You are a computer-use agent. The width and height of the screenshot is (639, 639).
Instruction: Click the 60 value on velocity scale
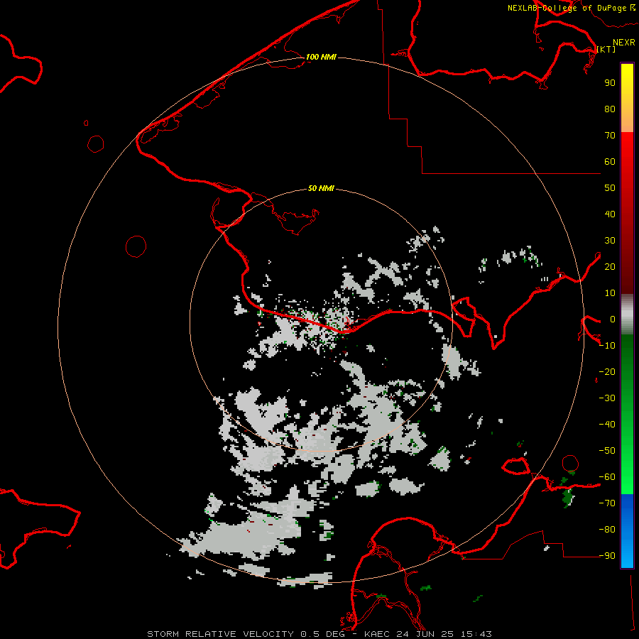pos(610,162)
